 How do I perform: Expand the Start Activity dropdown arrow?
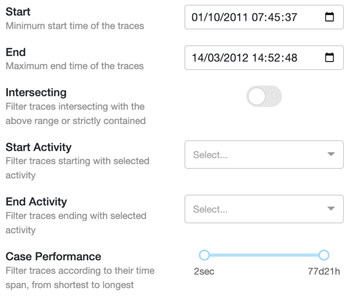pyautogui.click(x=331, y=154)
